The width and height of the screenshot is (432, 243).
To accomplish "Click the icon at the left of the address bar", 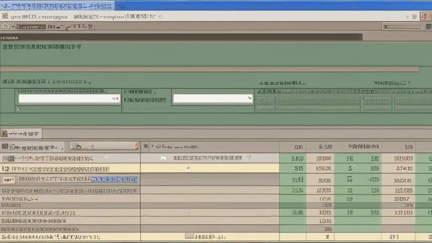I will pyautogui.click(x=5, y=17).
